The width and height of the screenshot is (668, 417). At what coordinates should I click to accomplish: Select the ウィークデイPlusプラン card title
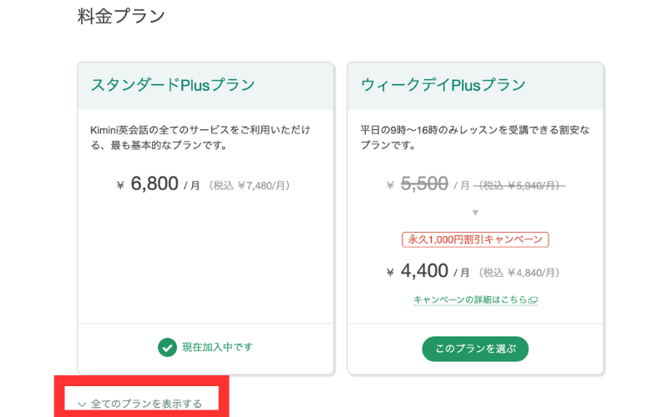443,85
